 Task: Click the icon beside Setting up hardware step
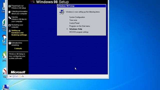click(9, 31)
